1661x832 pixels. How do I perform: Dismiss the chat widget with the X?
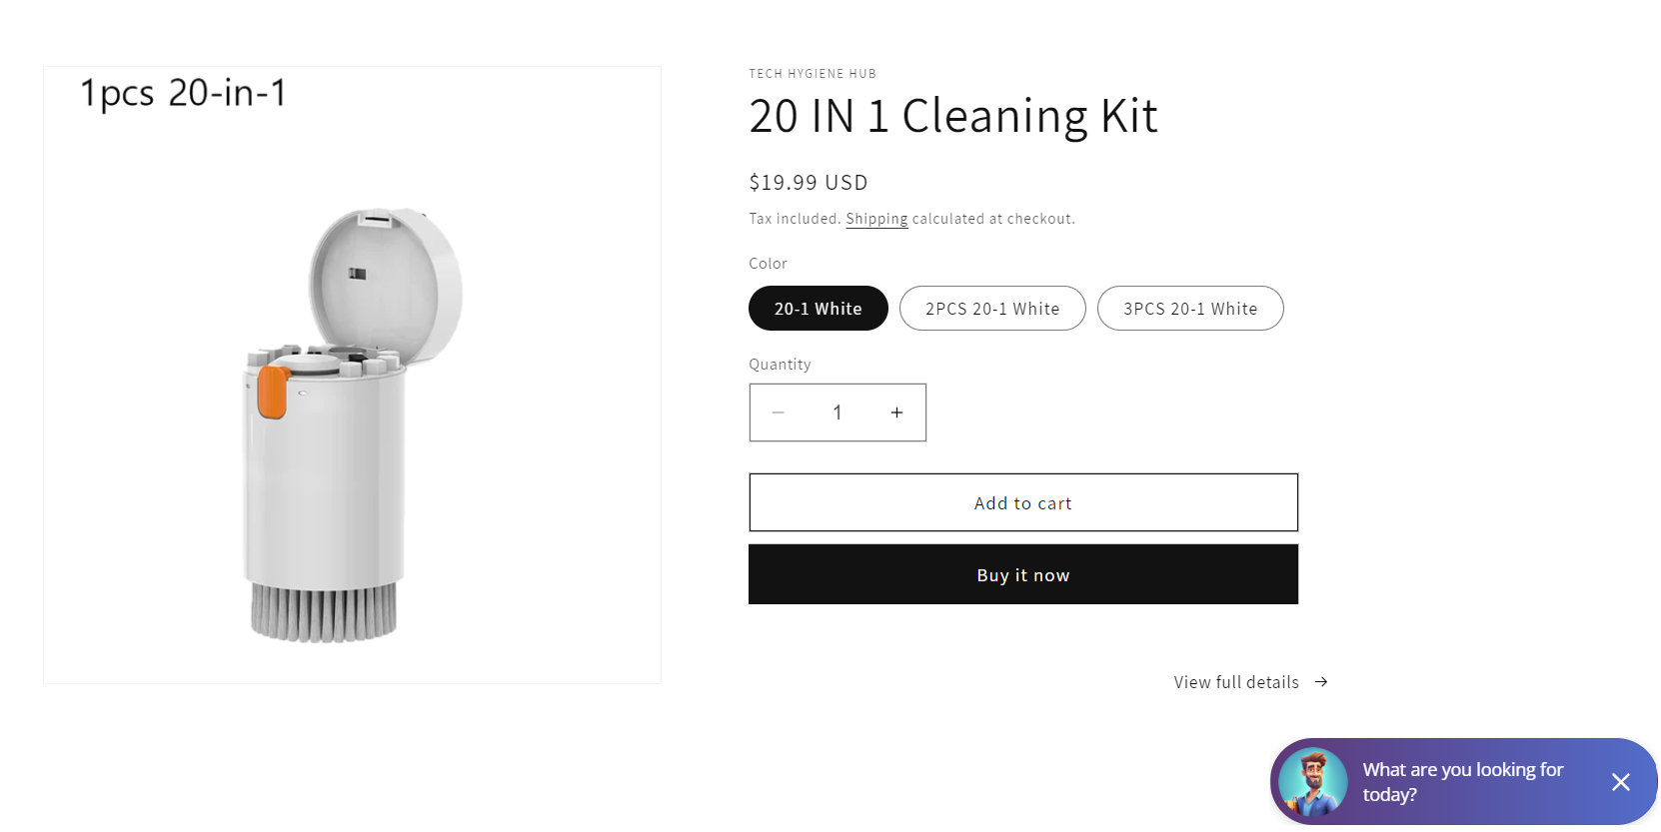(x=1621, y=782)
